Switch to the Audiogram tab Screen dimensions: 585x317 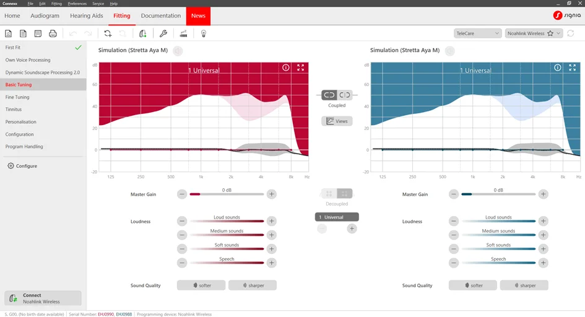pos(45,15)
